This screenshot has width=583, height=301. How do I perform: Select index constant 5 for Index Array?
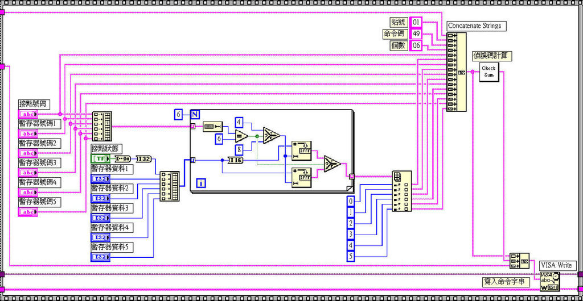(351, 257)
